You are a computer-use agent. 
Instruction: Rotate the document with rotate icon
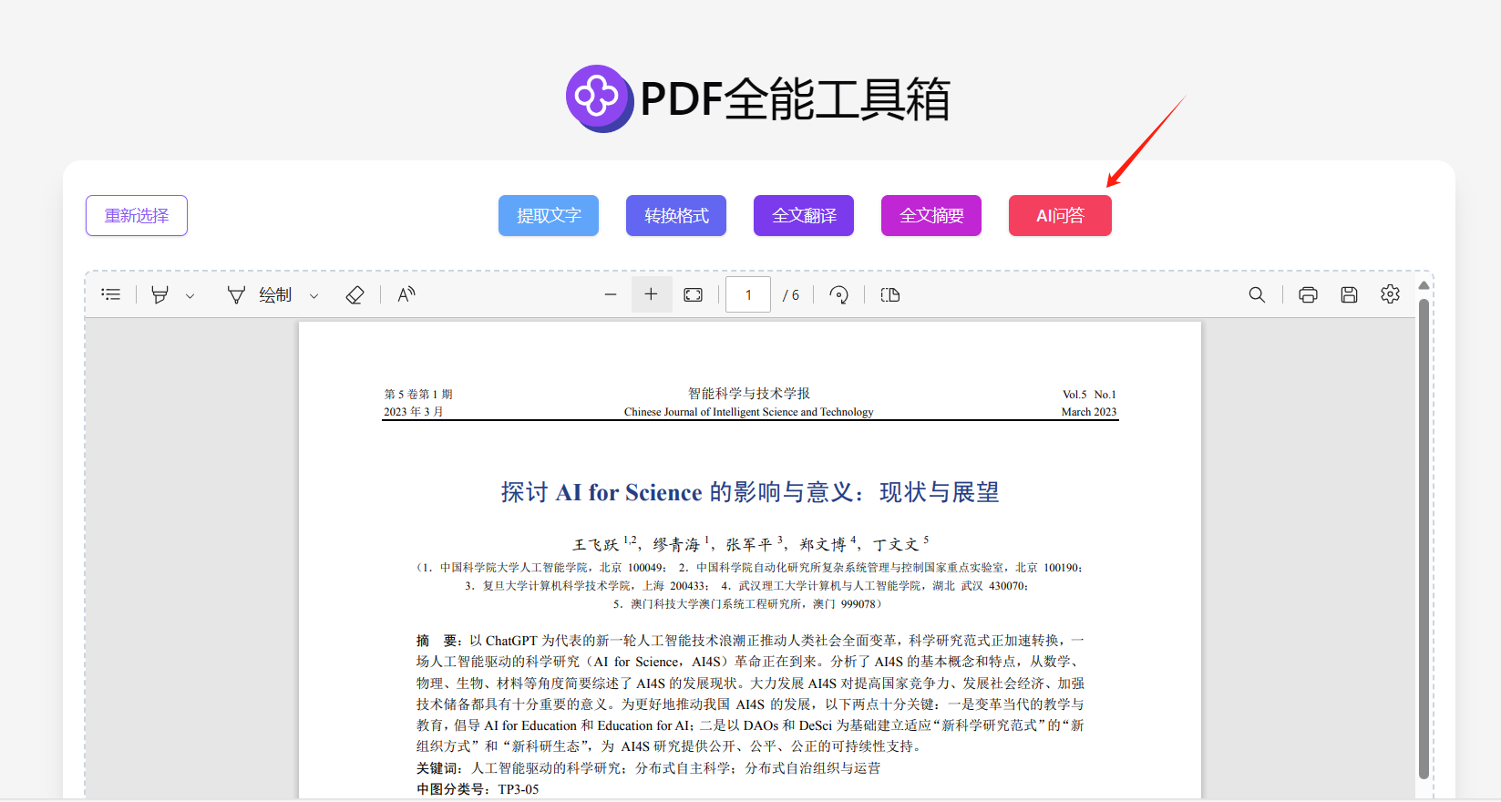[x=839, y=294]
